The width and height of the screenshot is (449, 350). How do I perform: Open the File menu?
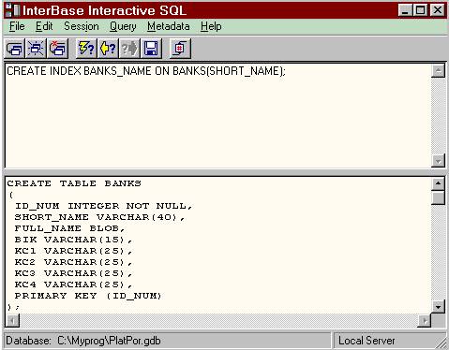[x=17, y=26]
